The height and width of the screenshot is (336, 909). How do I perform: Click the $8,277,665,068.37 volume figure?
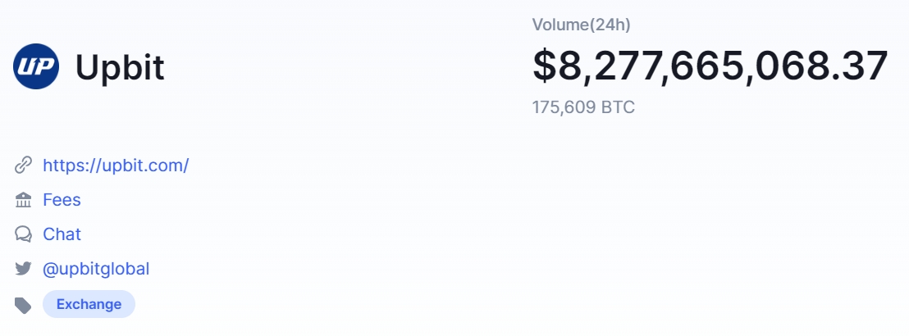coord(710,66)
